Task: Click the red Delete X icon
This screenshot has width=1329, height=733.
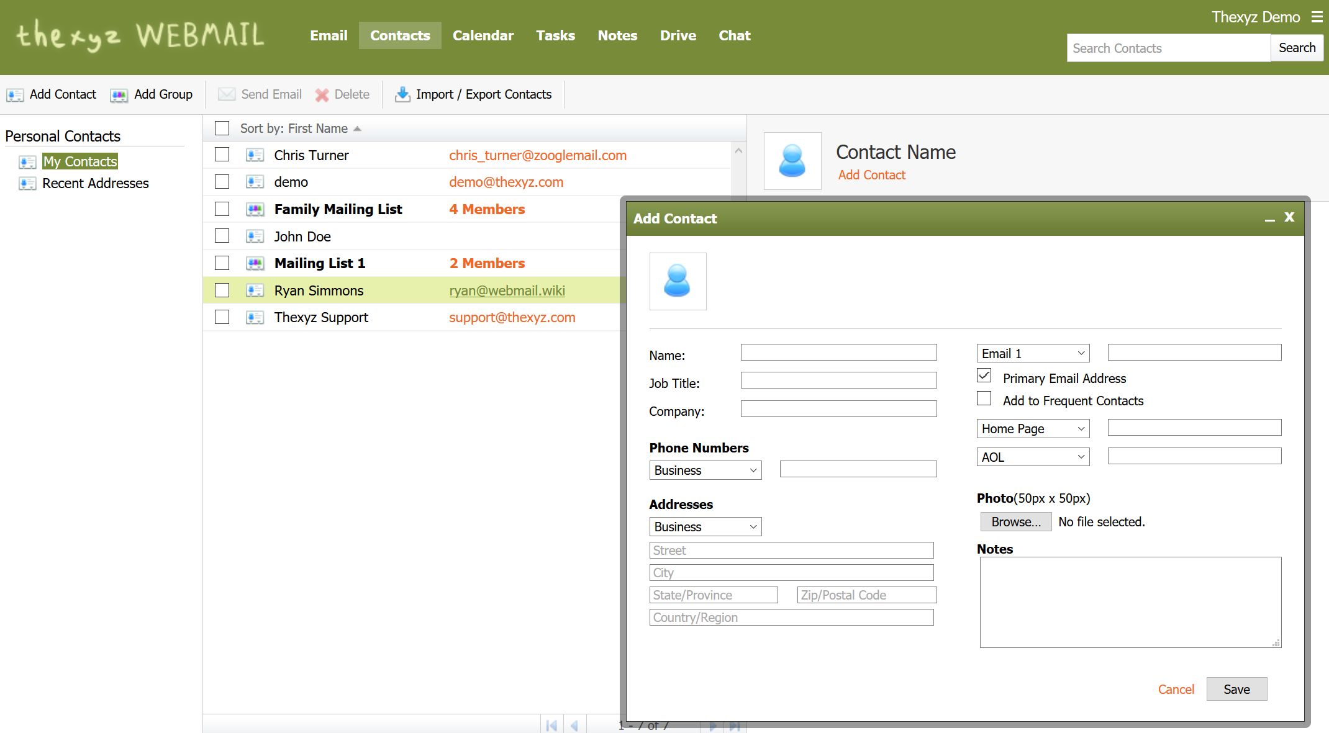Action: (321, 94)
